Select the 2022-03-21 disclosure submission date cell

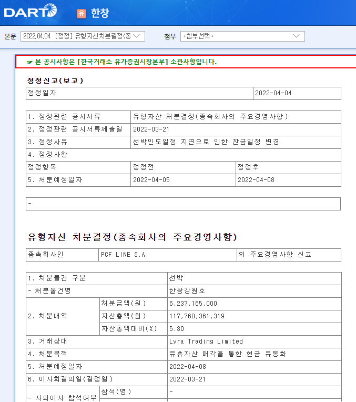click(236, 129)
